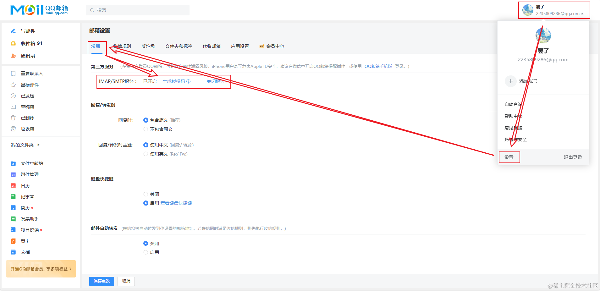Choose 设置 in the account menu
600x291 pixels.
[x=509, y=157]
